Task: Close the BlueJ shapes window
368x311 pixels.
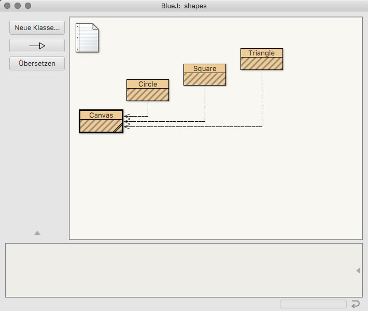Action: [x=7, y=6]
